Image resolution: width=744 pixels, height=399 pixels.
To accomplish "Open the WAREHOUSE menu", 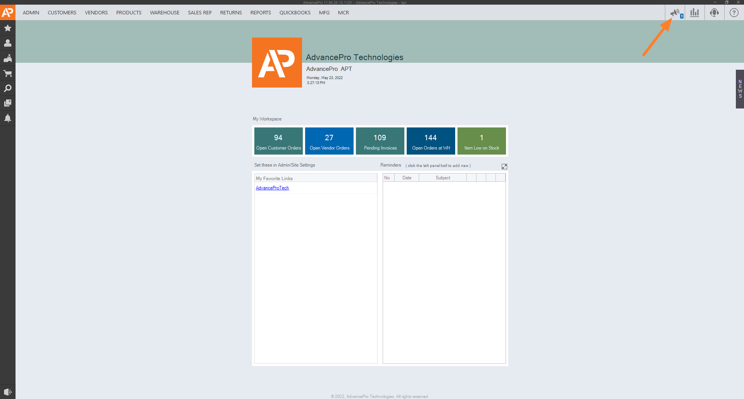I will [164, 13].
